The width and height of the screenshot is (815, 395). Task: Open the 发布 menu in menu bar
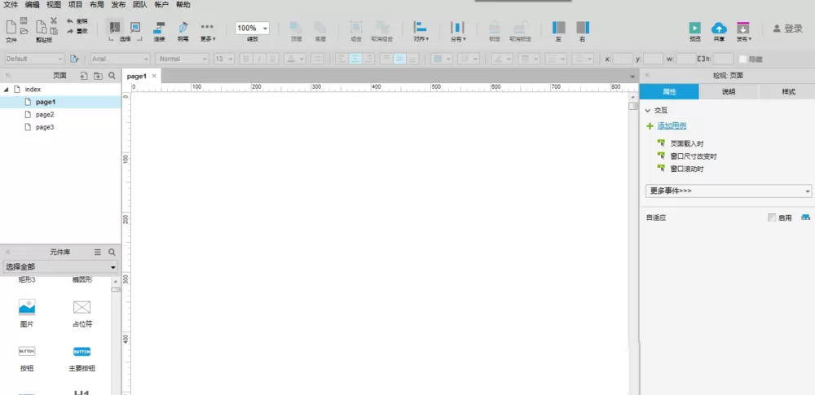click(x=118, y=5)
